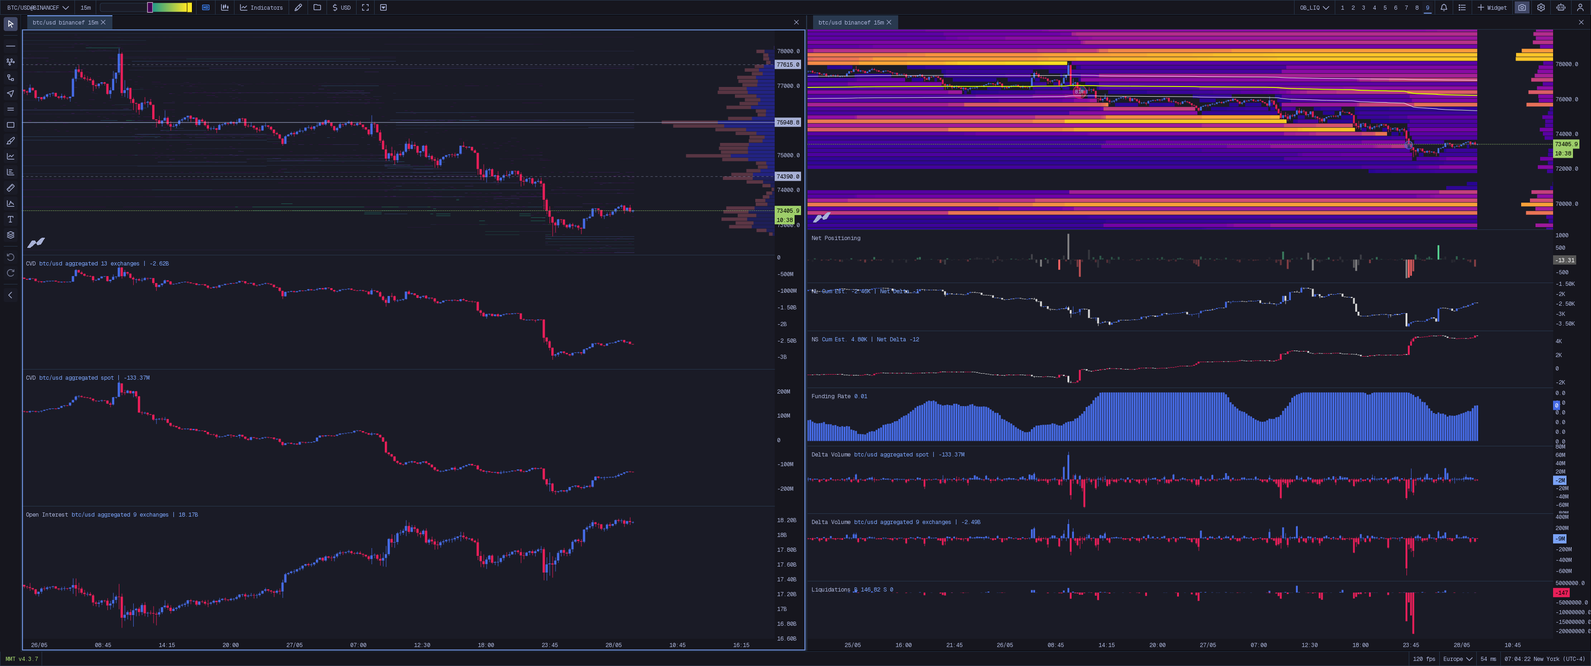Pick the line chart tool in sidebar
Viewport: 1591px width, 666px height.
point(11,156)
